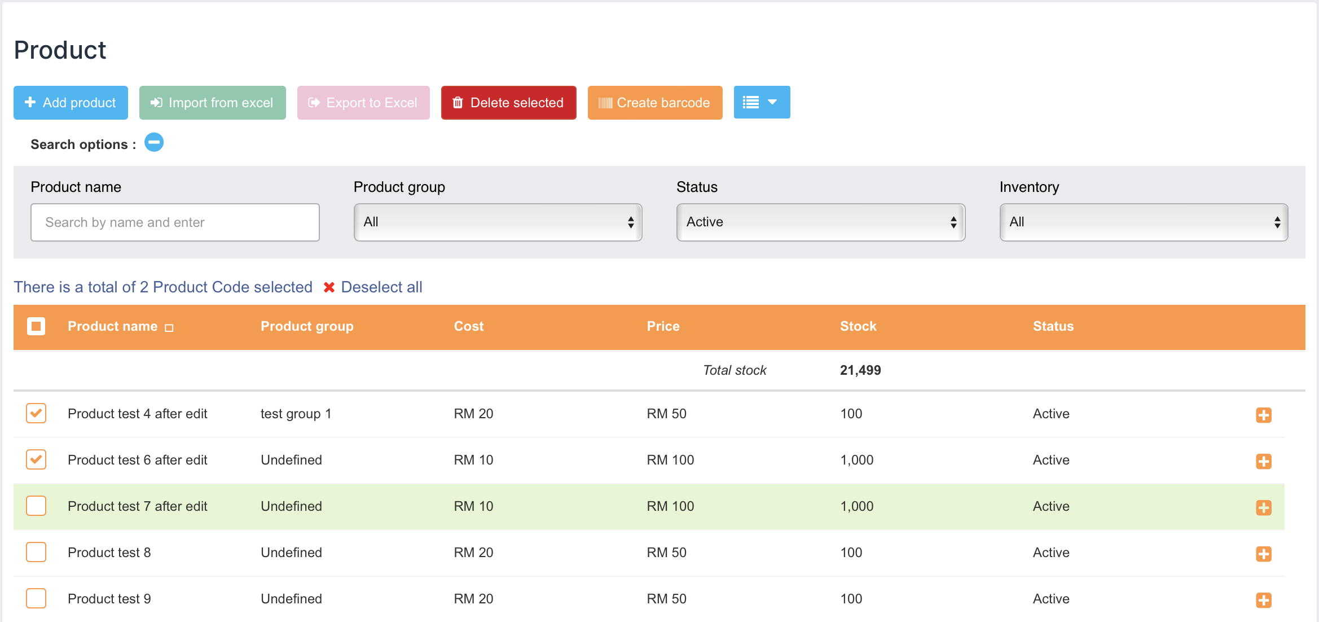Click plus icon for Product test 6
The height and width of the screenshot is (622, 1319).
(x=1263, y=461)
